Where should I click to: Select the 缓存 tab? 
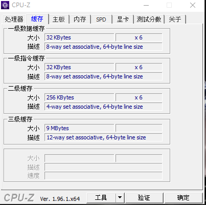tap(37, 18)
